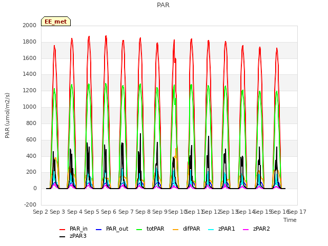
Task: Click the 0 y-axis tick label
Action: point(35,189)
